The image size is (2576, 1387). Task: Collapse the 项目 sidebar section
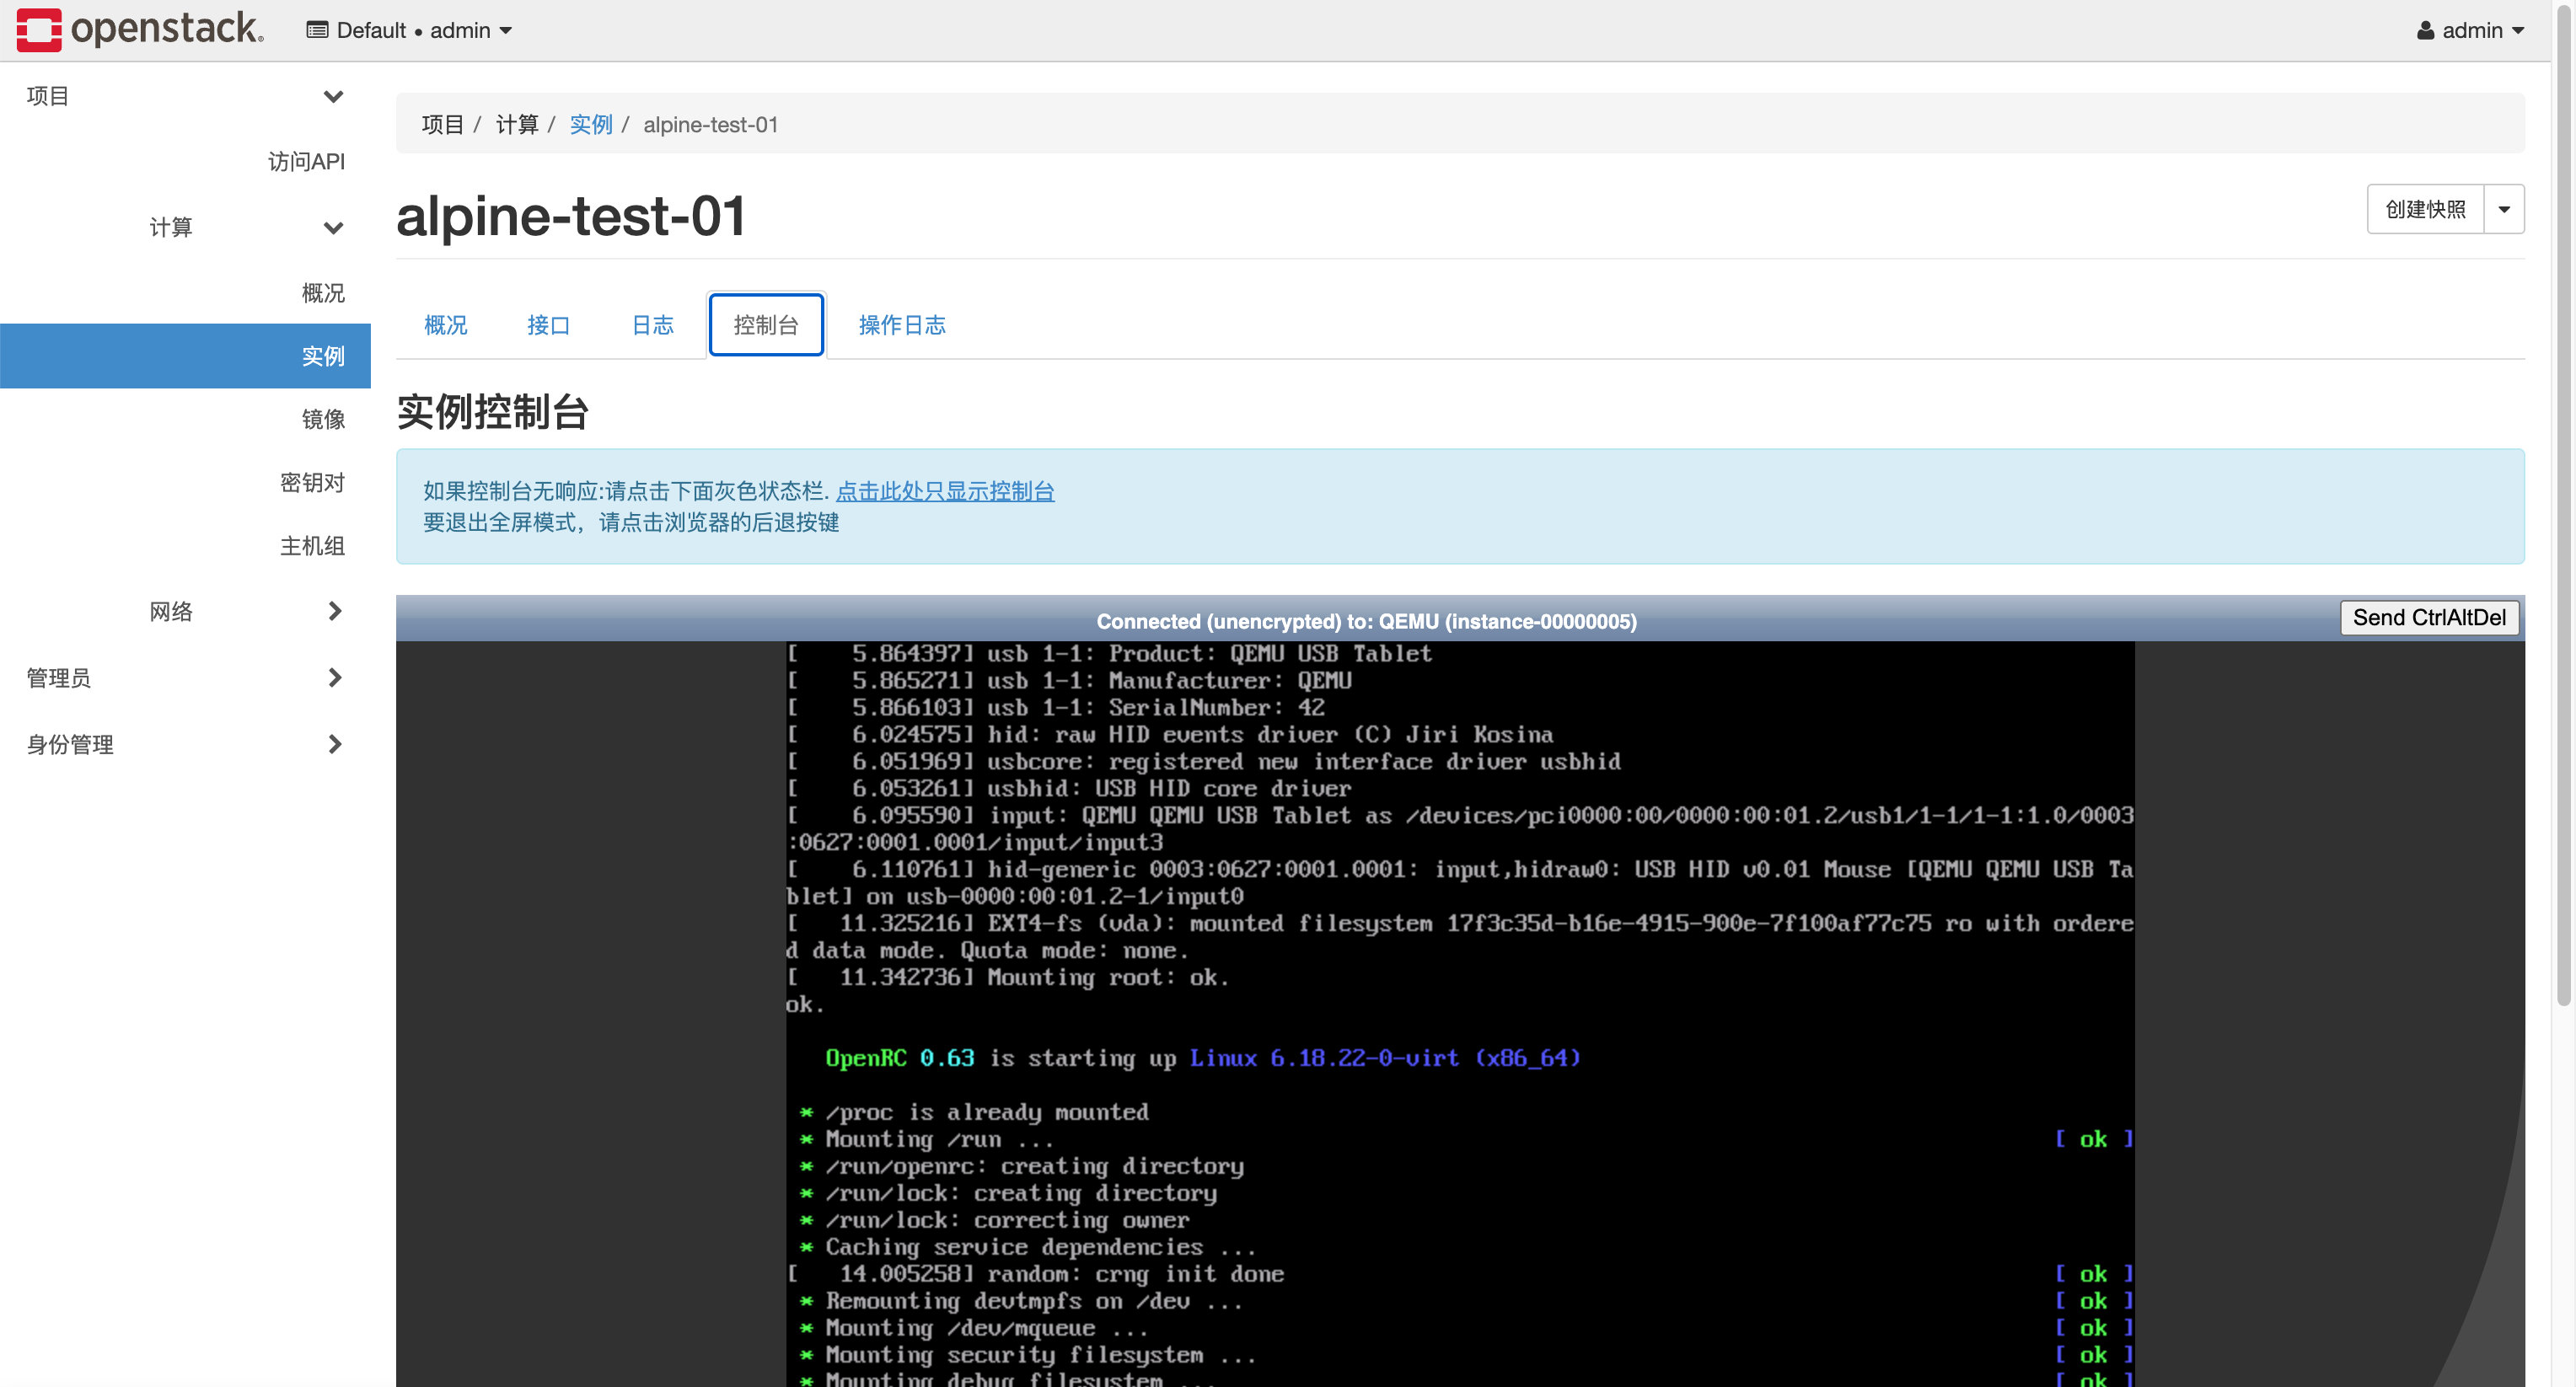tap(185, 96)
